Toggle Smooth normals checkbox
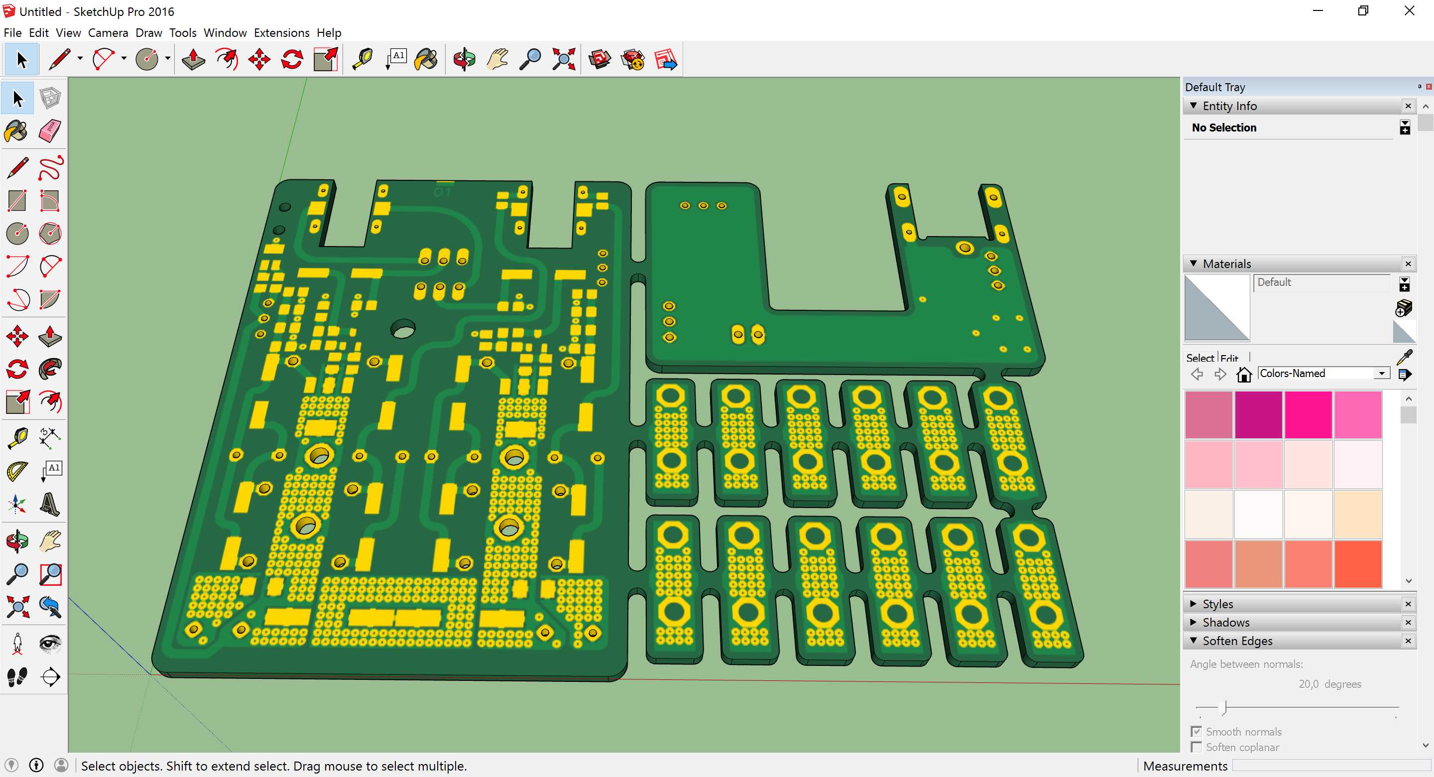 pyautogui.click(x=1195, y=731)
